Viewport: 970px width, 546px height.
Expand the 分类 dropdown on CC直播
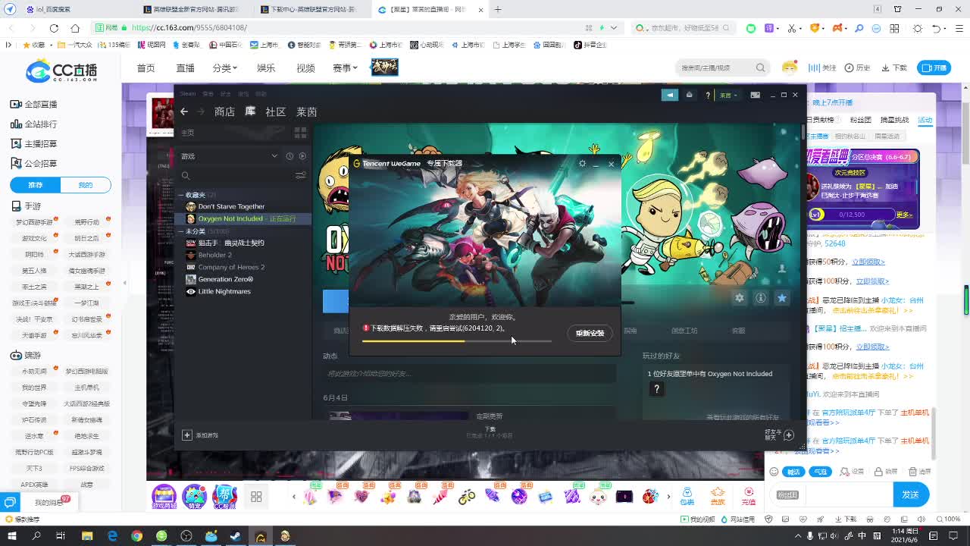(x=224, y=67)
